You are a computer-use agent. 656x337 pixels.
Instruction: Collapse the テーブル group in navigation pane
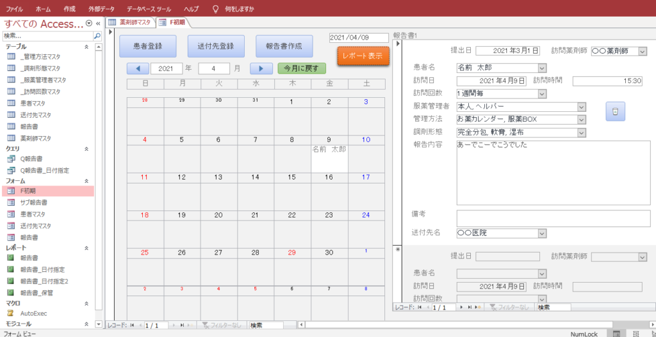86,47
